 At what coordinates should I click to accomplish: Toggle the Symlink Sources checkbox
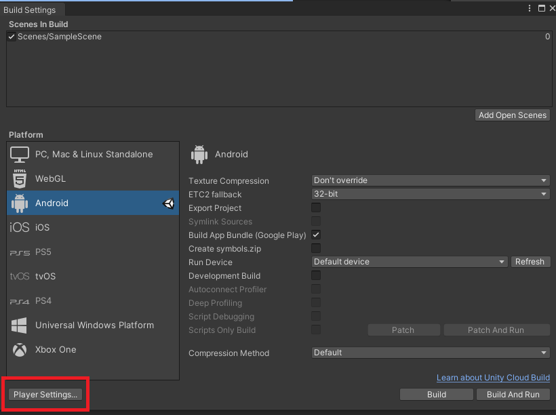[x=316, y=221]
